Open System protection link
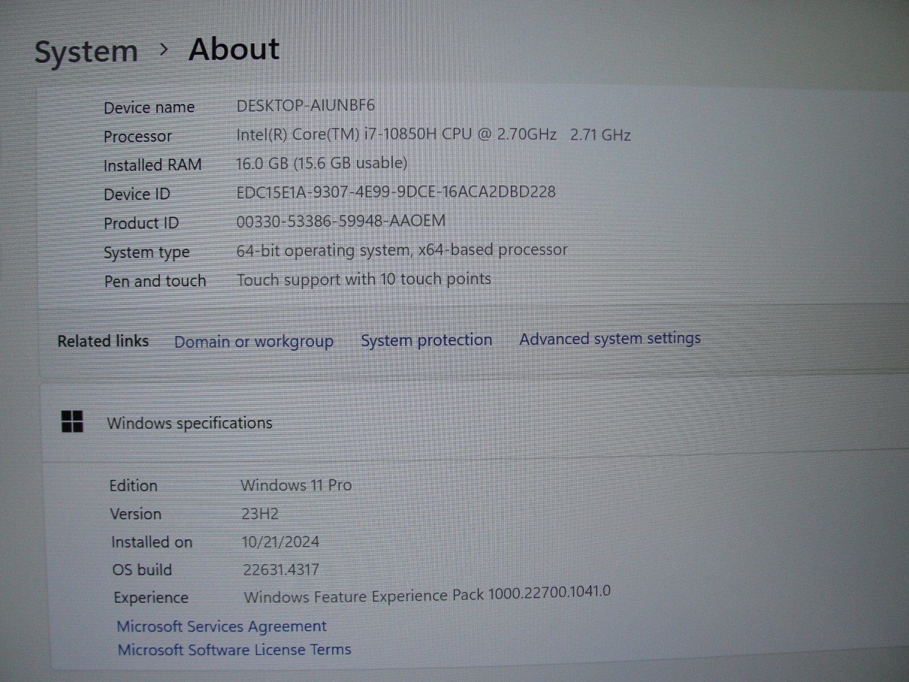The height and width of the screenshot is (682, 909). [427, 340]
